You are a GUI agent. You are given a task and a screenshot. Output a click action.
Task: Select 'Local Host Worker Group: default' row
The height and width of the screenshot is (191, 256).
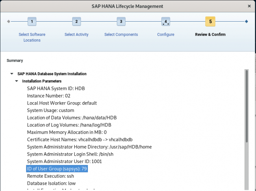62,103
